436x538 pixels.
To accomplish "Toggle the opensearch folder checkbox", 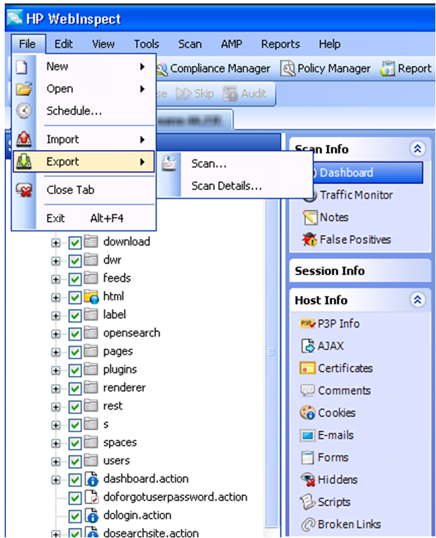I will point(75,334).
